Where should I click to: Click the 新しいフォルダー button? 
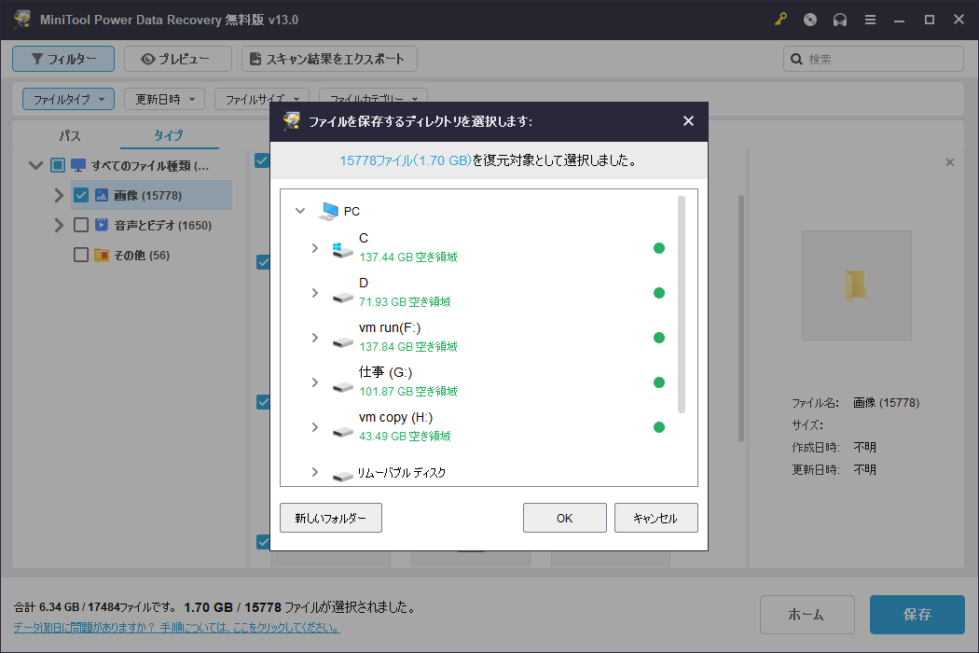(x=330, y=518)
